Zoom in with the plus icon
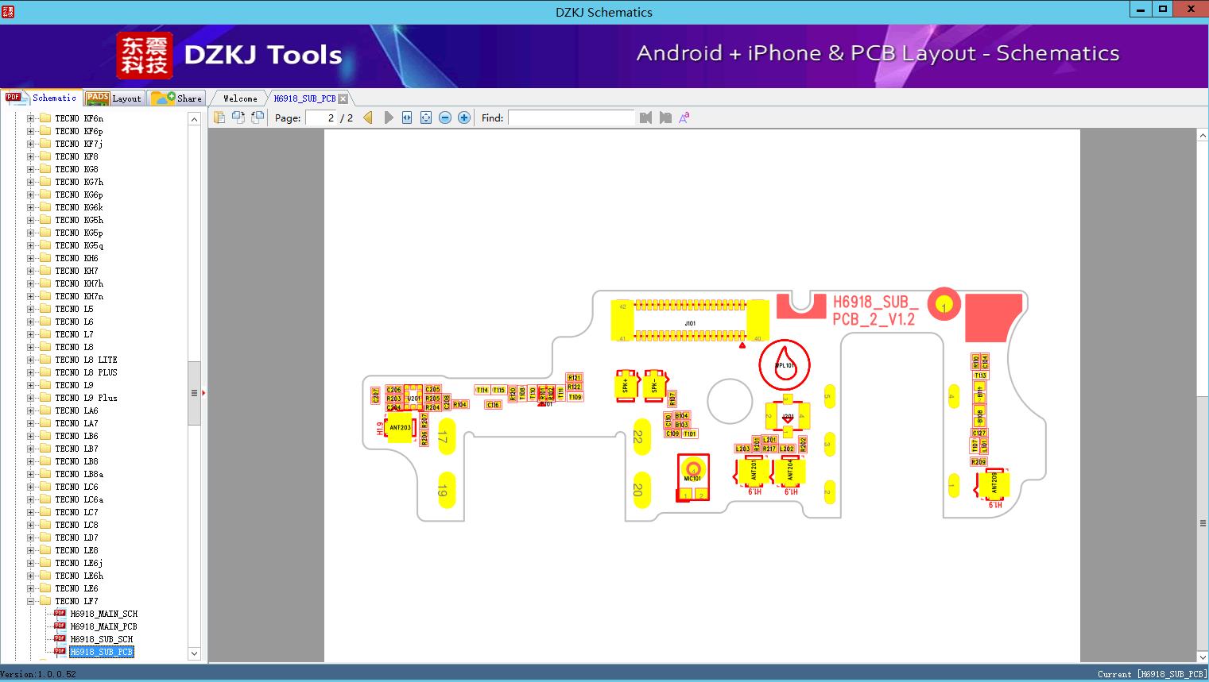 point(464,118)
